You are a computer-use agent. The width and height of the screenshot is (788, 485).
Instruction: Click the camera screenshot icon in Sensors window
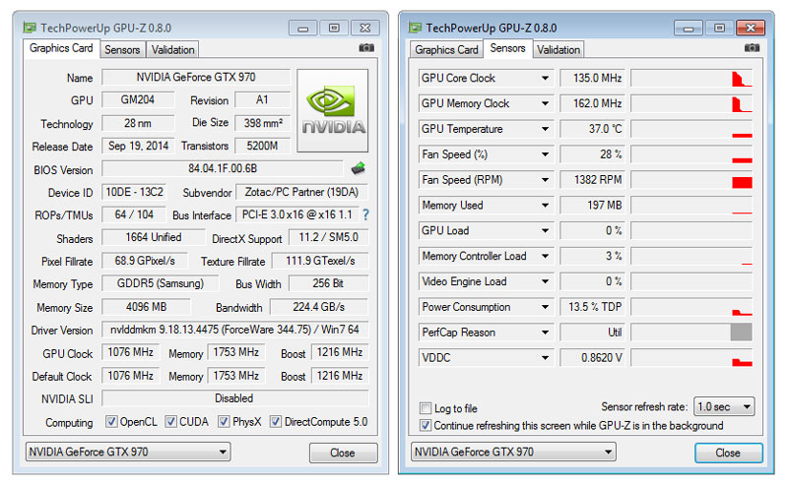(752, 47)
